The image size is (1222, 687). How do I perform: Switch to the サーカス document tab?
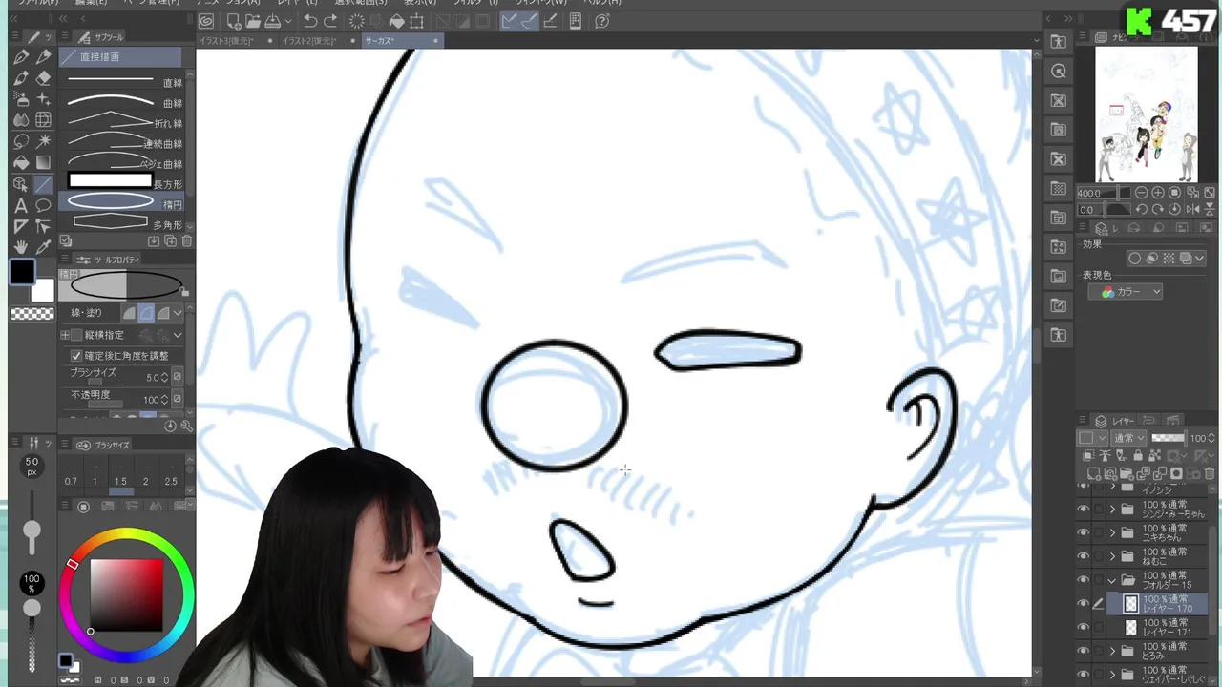402,41
